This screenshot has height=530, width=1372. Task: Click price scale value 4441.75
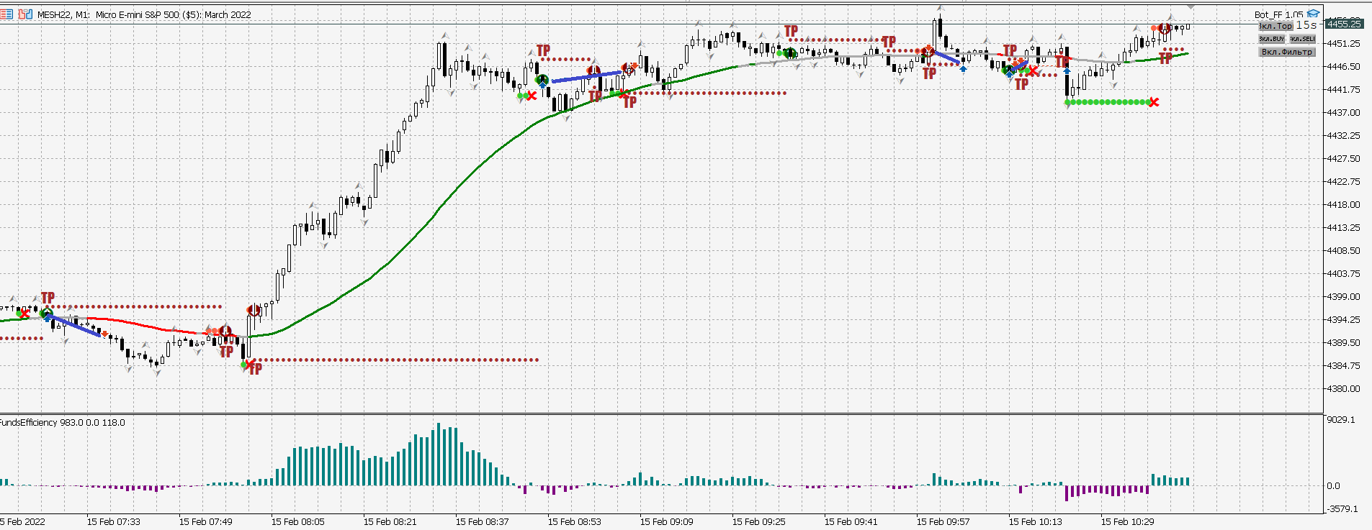(x=1344, y=89)
